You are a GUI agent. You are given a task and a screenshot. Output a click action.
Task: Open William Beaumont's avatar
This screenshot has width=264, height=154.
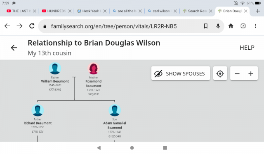55,68
